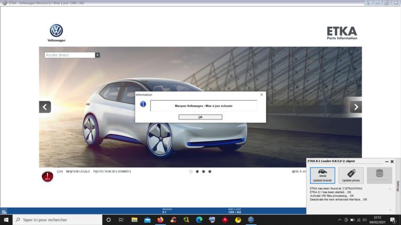Click Update brands in ETKA Loader
This screenshot has width=401, height=225.
click(322, 175)
